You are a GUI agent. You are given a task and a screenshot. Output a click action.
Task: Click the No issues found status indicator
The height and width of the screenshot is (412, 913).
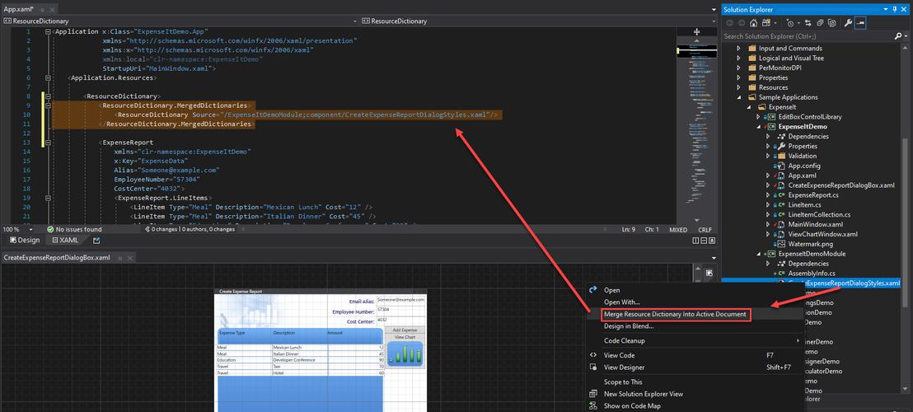(x=74, y=229)
